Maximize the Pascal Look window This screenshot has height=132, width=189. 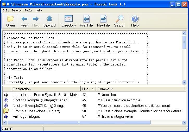click(179, 4)
